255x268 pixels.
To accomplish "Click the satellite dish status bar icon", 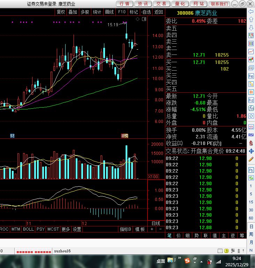I will (233, 251).
